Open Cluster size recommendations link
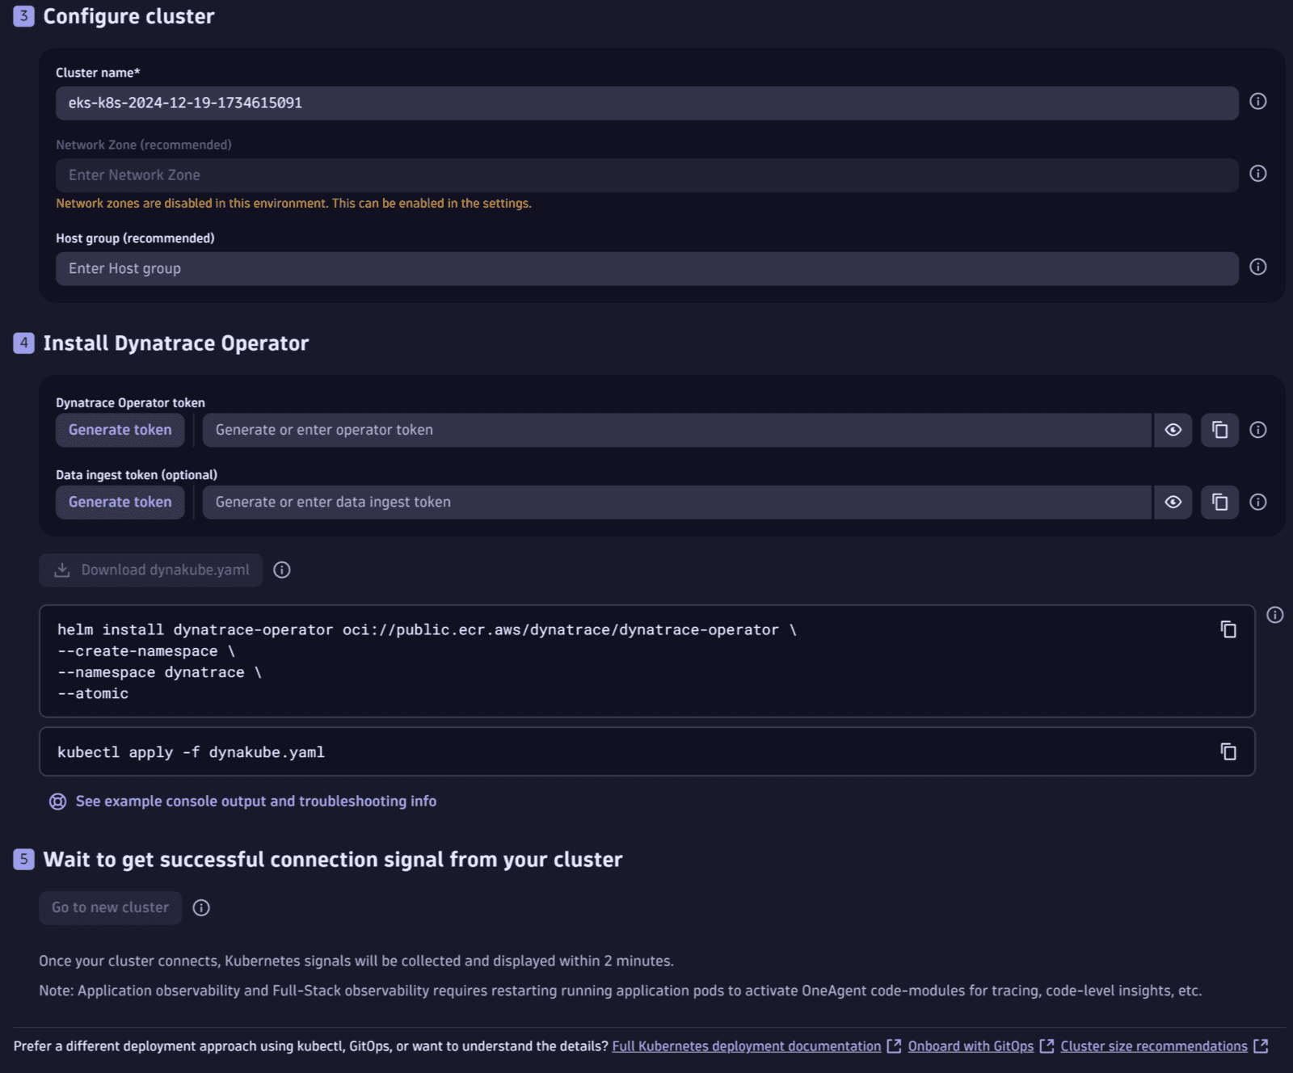Screen dimensions: 1293x1073 coord(1153,1046)
